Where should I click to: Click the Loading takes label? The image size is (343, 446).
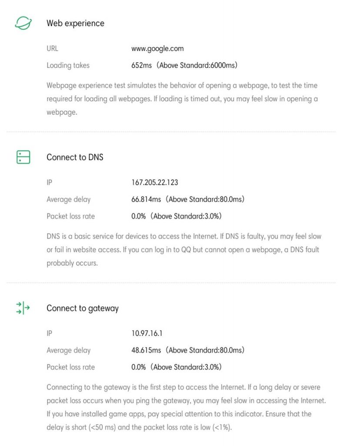coord(68,65)
